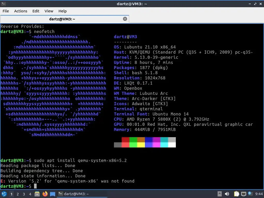Click the 'Terminal: qterminal' line
The height and width of the screenshot is (198, 264).
point(138,109)
